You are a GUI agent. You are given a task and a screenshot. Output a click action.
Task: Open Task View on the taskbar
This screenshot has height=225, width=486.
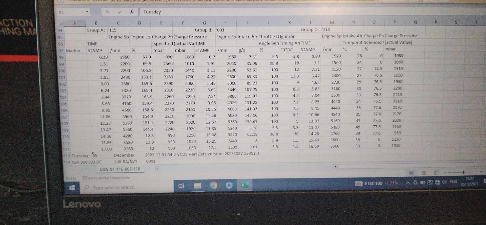click(x=181, y=186)
